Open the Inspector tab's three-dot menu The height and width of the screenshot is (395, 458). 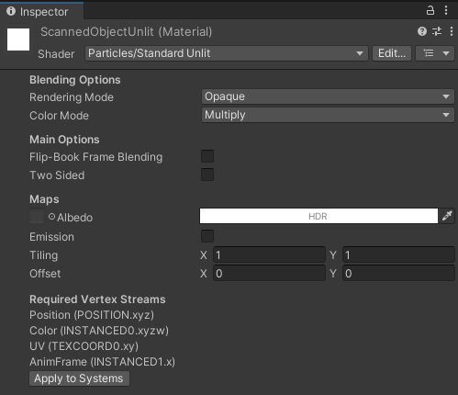click(446, 10)
